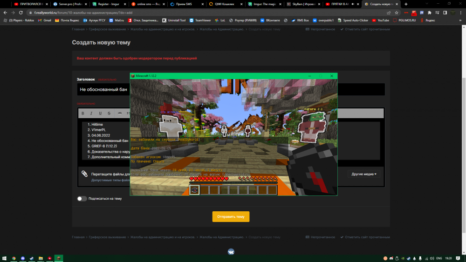
Task: Open the 'Uninstall Tool' bookmark
Action: pyautogui.click(x=174, y=20)
